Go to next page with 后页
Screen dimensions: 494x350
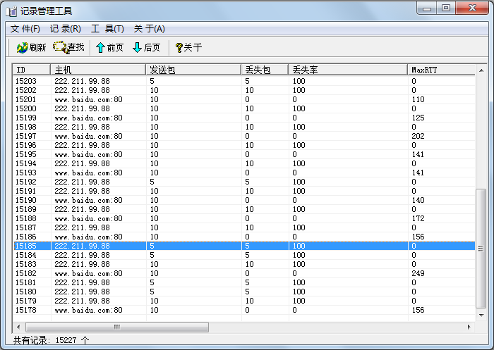tap(146, 48)
